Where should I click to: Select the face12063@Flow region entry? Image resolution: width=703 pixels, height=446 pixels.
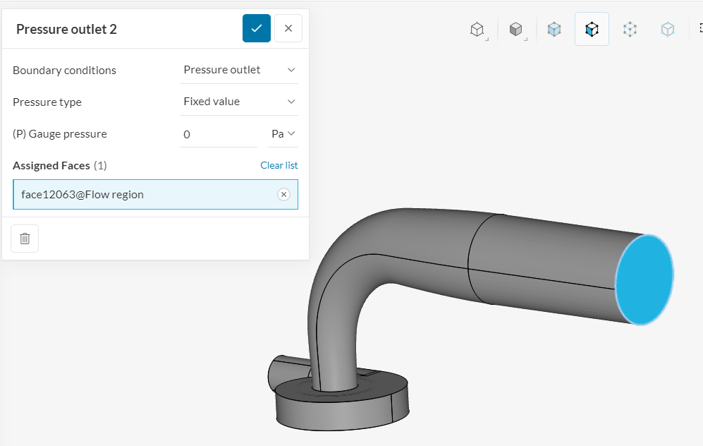pyautogui.click(x=141, y=195)
